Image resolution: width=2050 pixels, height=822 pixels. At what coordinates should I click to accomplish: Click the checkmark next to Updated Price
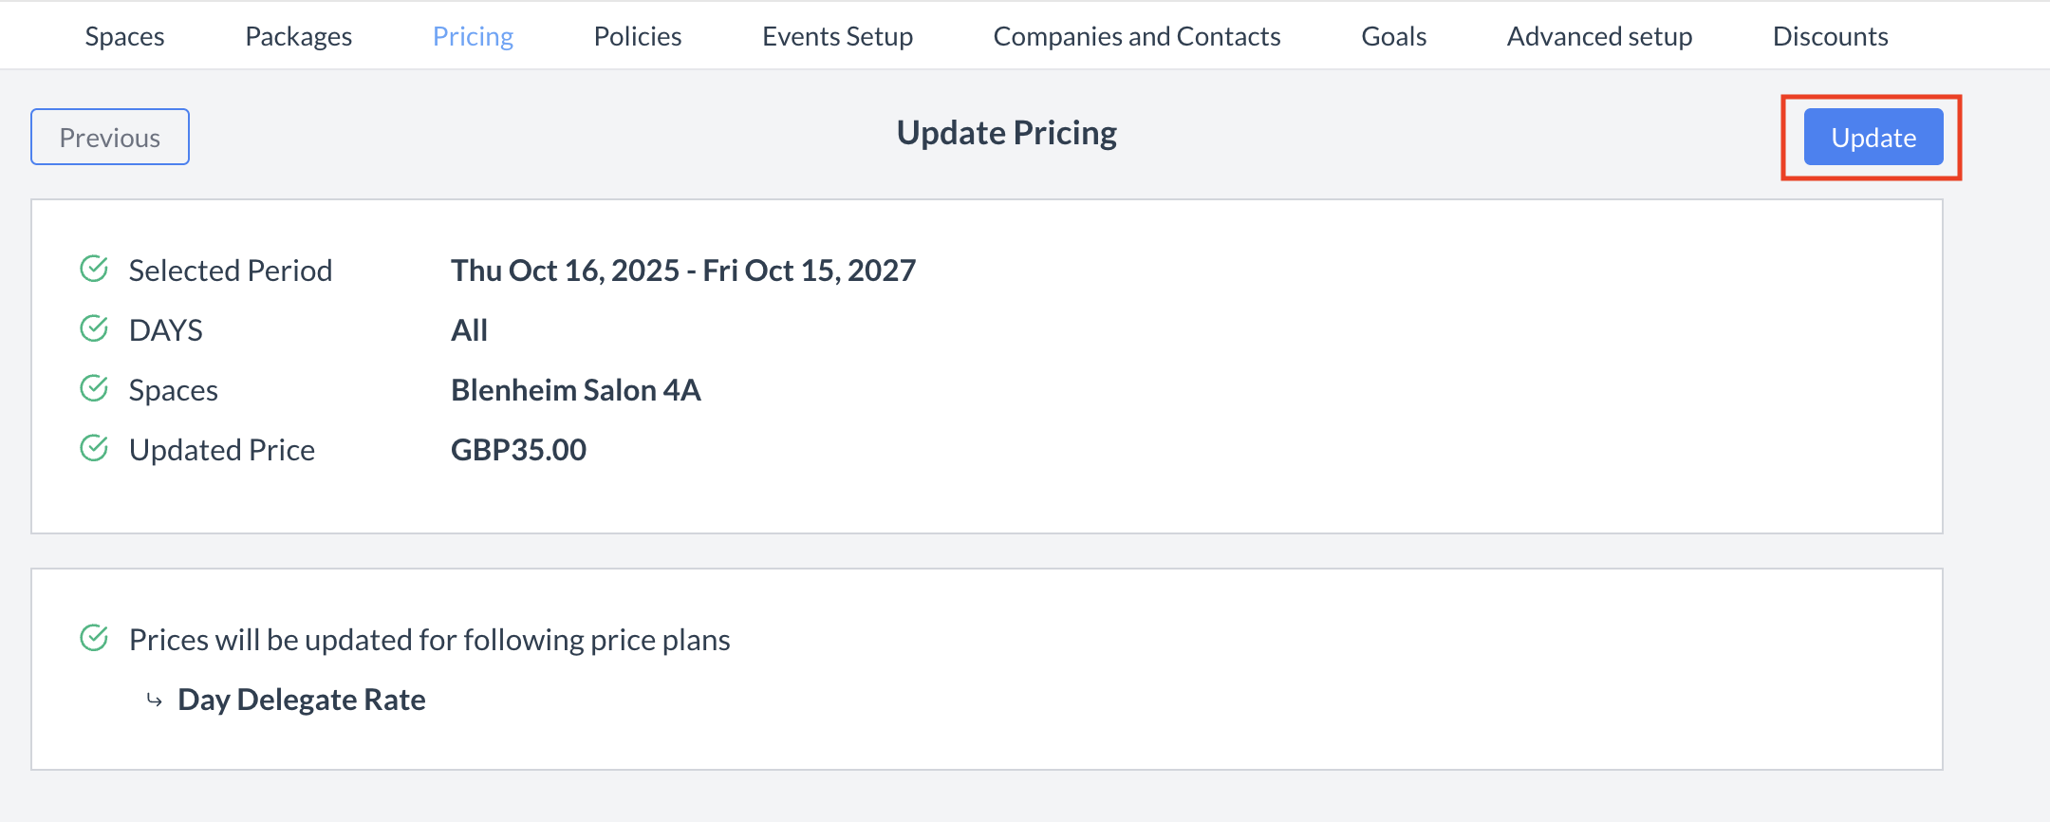click(x=93, y=448)
